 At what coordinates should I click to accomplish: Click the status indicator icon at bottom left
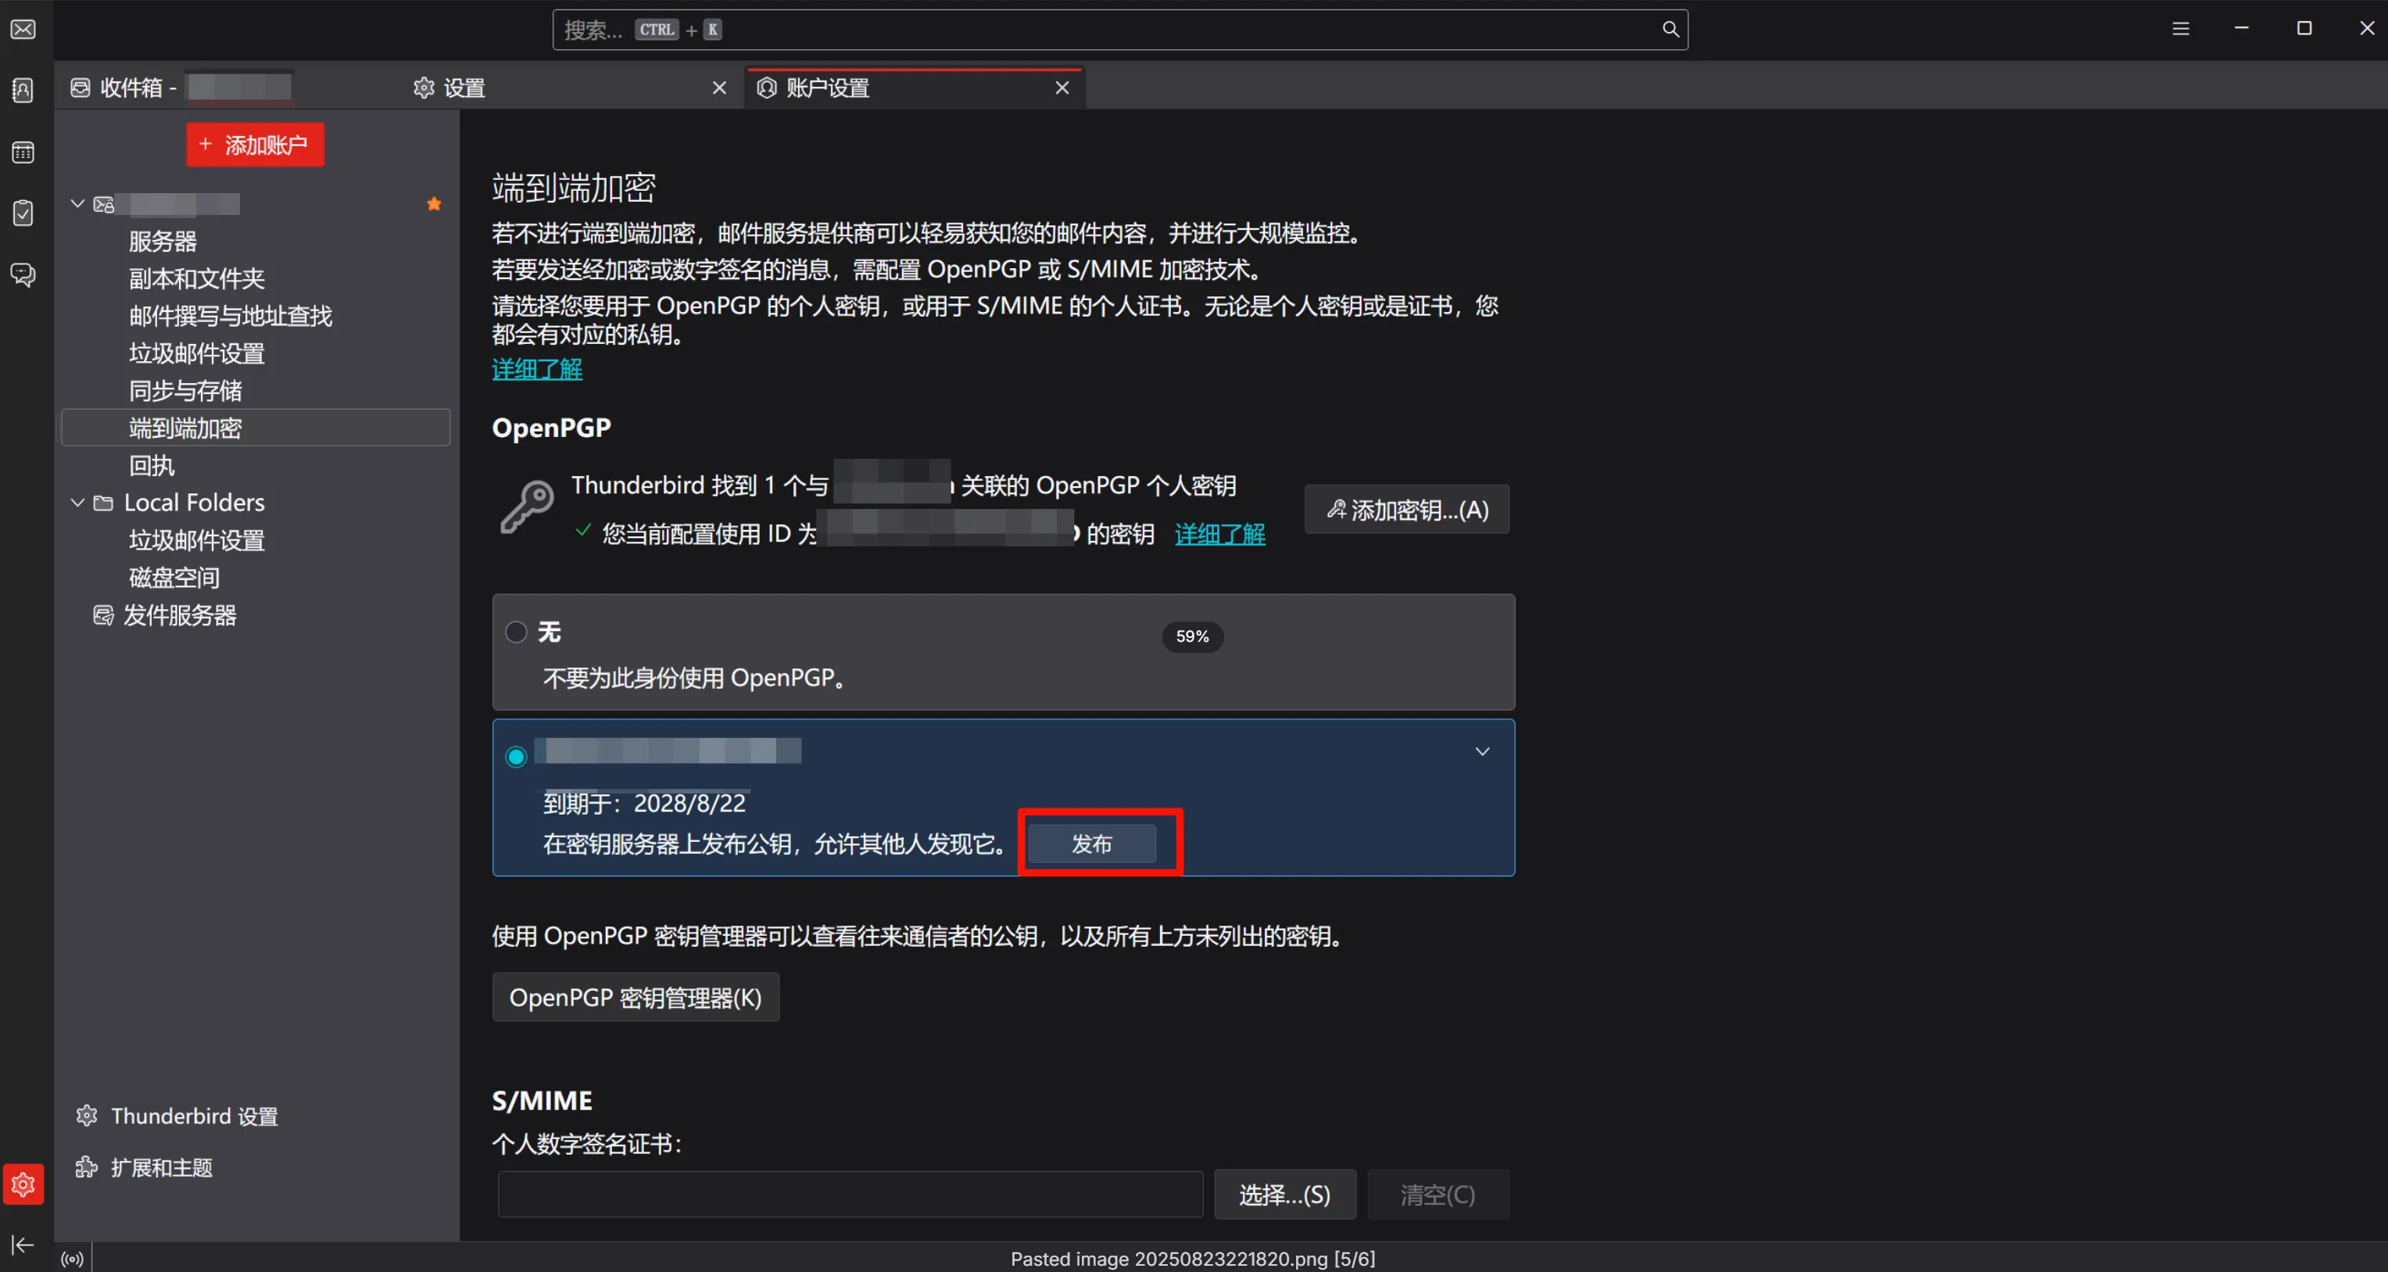(71, 1258)
